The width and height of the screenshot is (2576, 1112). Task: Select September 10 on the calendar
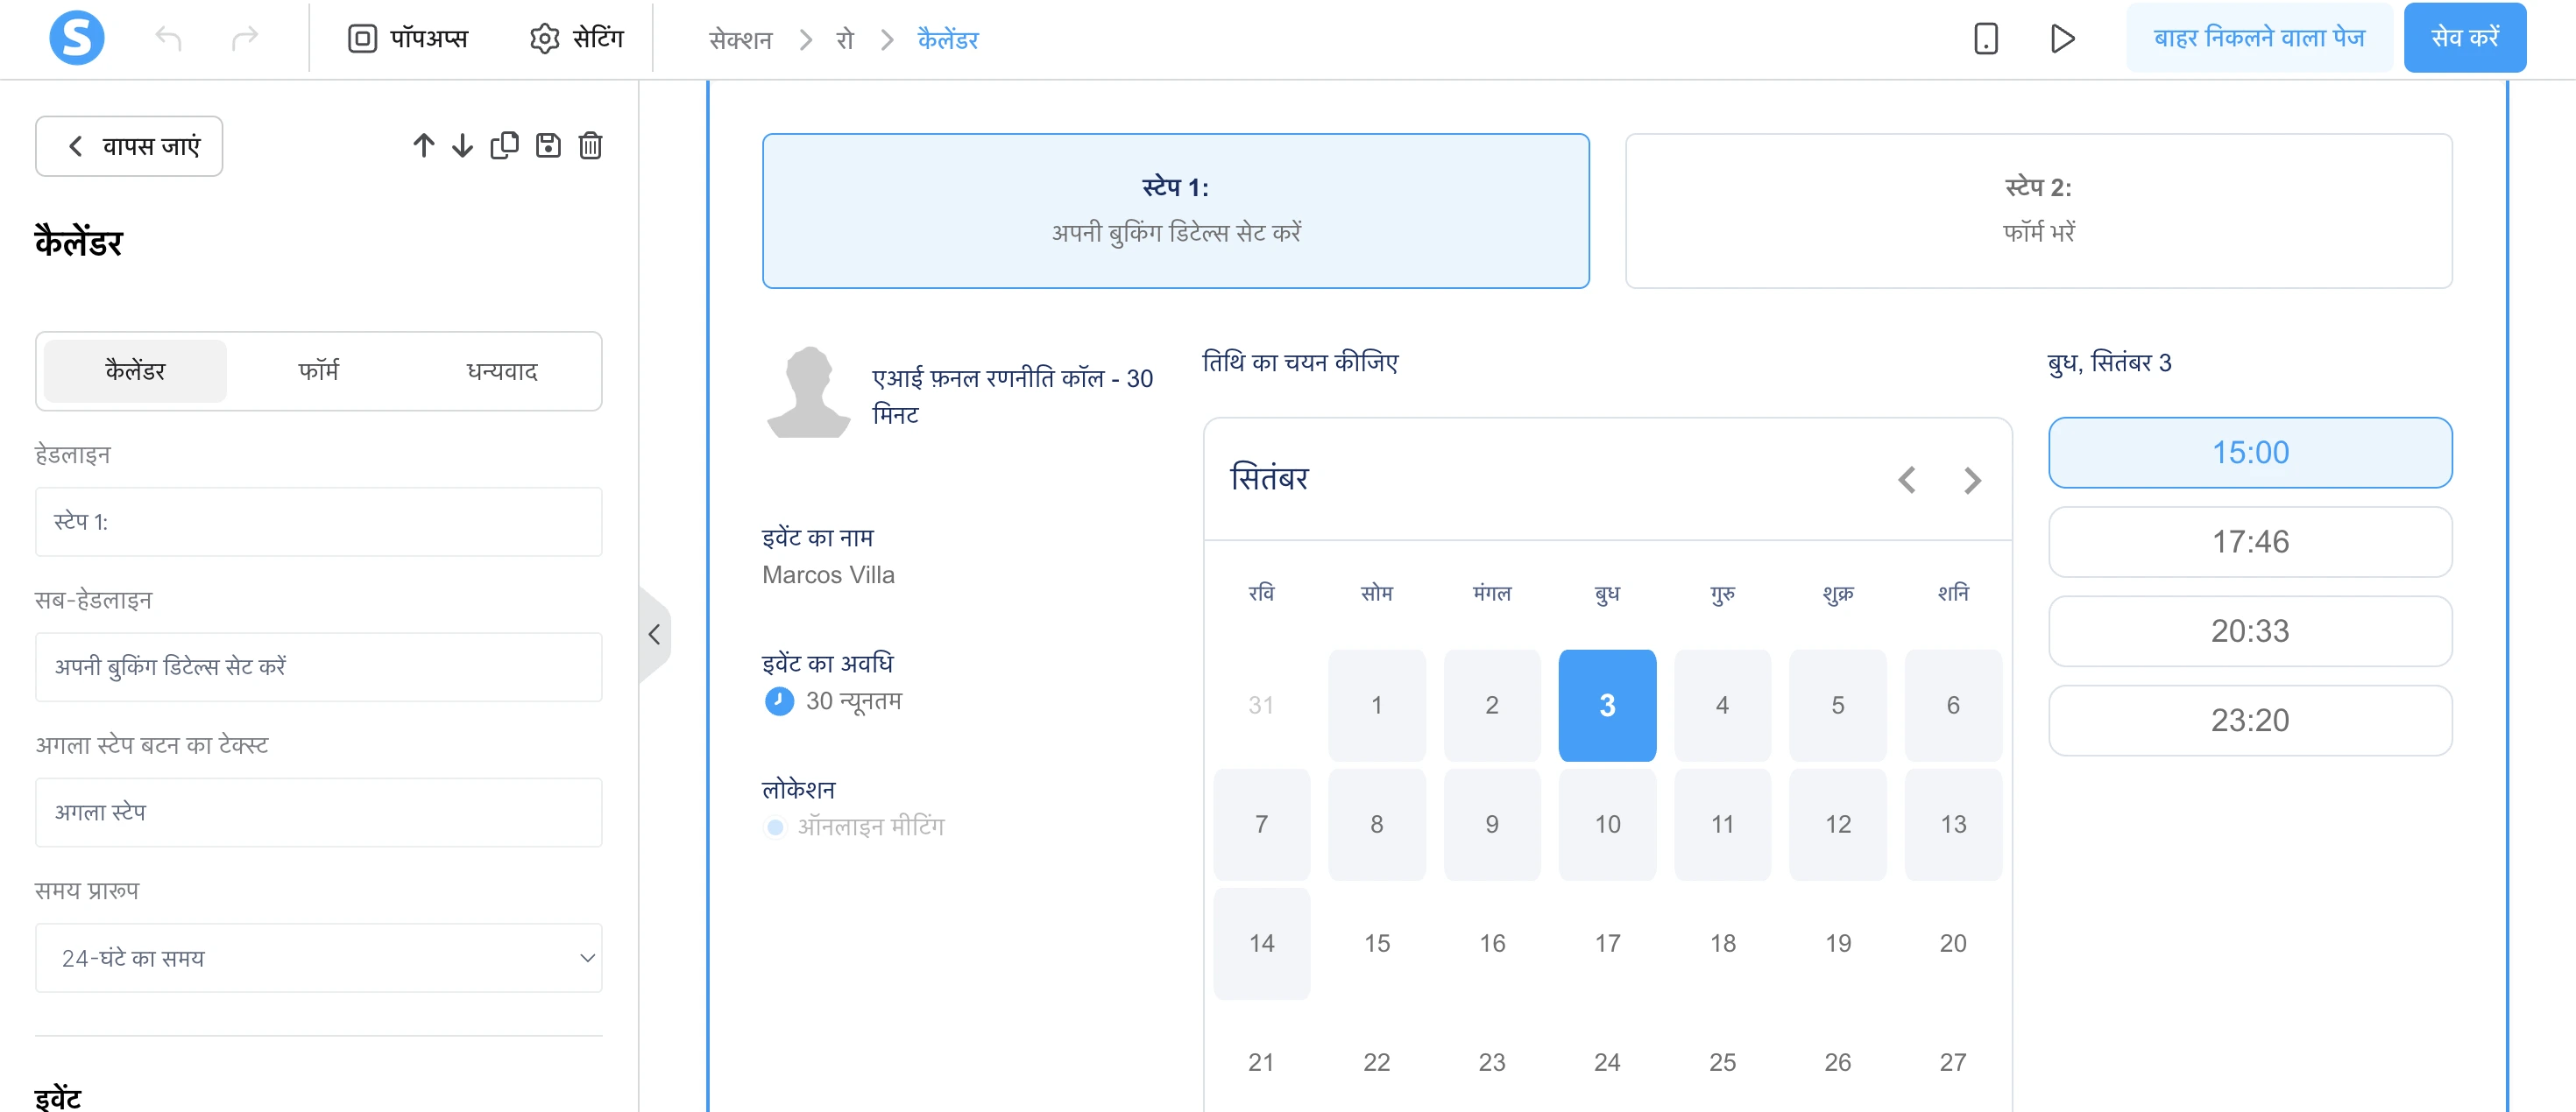click(1607, 824)
